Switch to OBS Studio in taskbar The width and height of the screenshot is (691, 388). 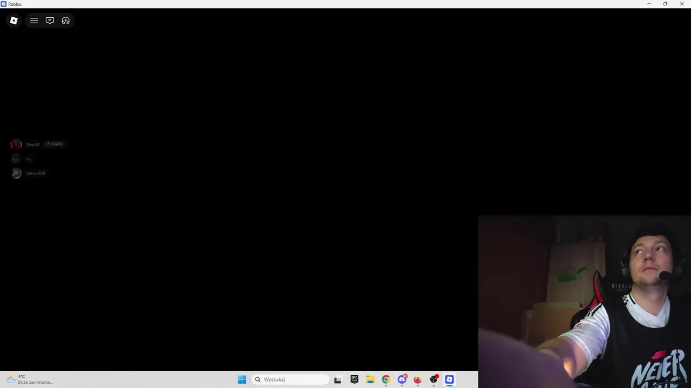pyautogui.click(x=433, y=379)
